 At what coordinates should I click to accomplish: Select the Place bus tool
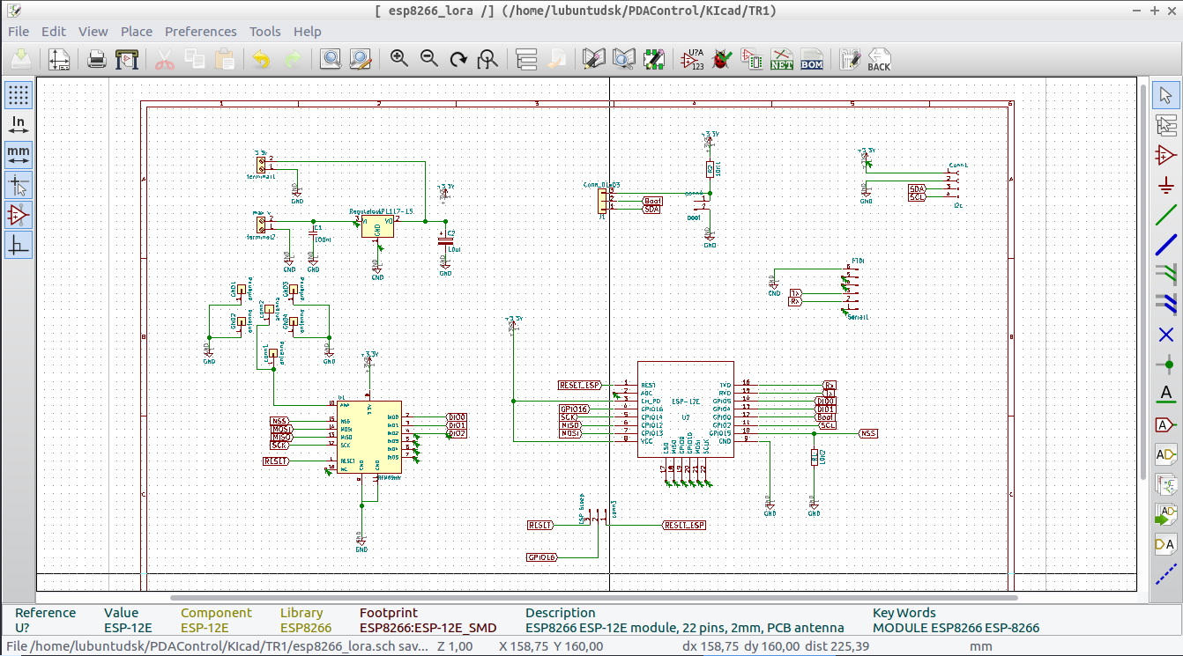(x=1166, y=246)
